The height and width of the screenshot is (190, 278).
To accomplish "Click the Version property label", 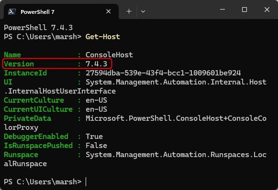I will pyautogui.click(x=19, y=64).
